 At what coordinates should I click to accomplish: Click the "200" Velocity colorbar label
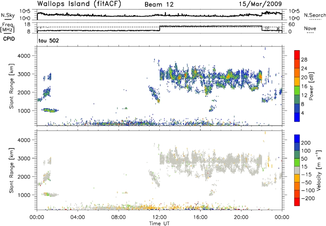pos(306,143)
